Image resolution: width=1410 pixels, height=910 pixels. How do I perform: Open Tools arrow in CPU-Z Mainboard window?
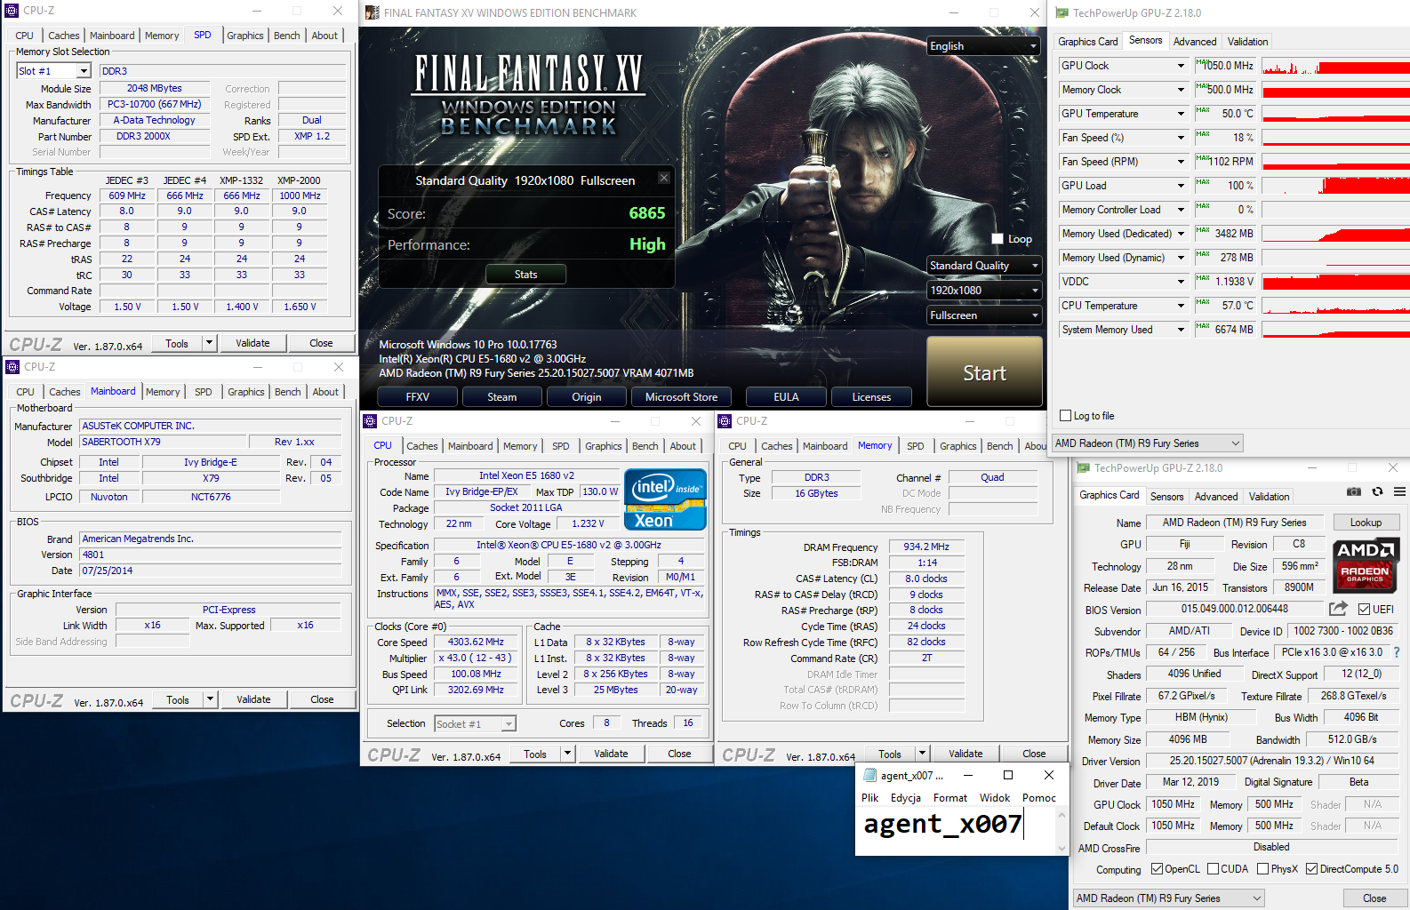click(211, 699)
